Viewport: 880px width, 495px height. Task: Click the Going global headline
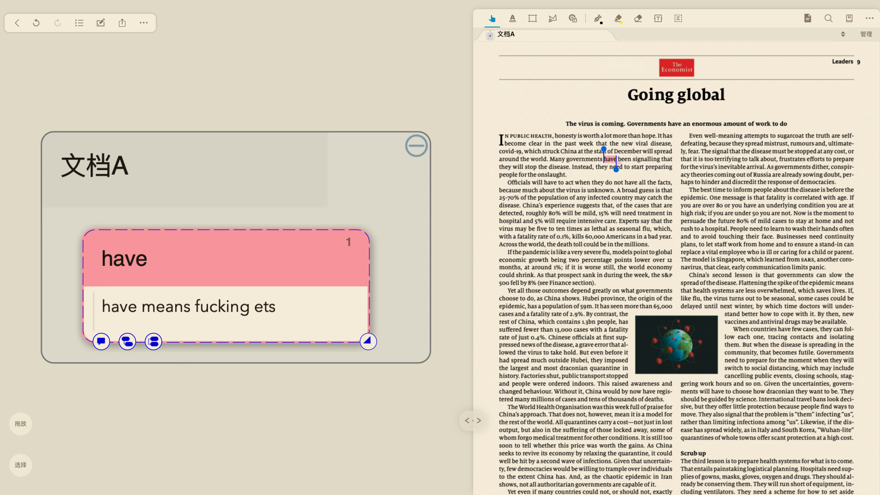point(676,95)
